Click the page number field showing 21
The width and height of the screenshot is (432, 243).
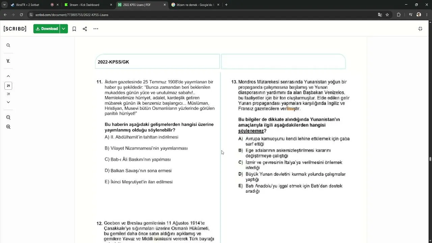pos(8,86)
